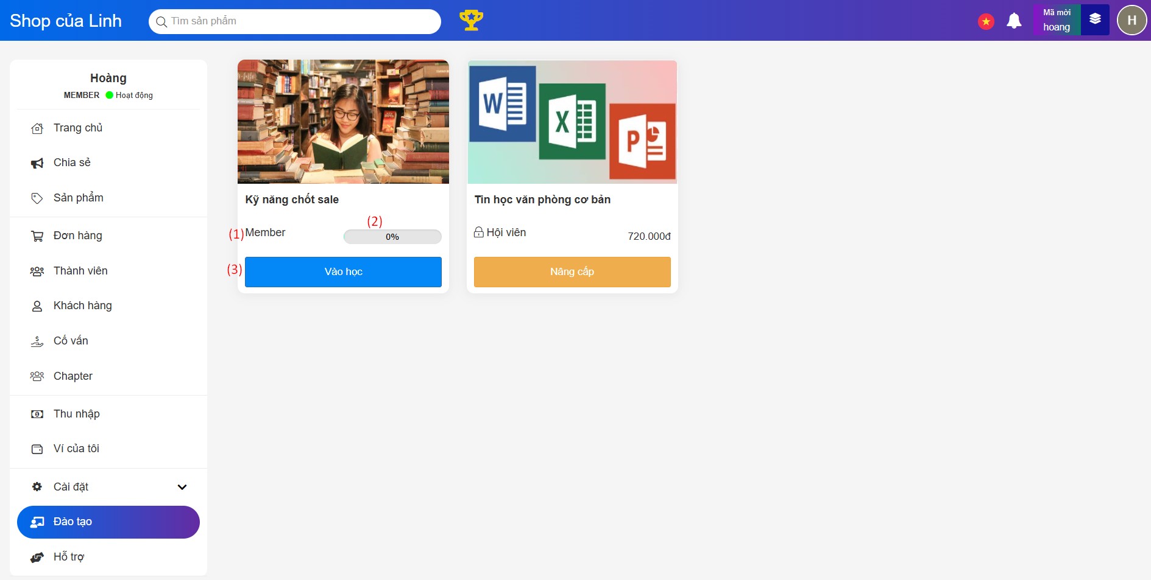Open the Thu nhập sidebar entry
Viewport: 1151px width, 580px height.
pyautogui.click(x=76, y=414)
